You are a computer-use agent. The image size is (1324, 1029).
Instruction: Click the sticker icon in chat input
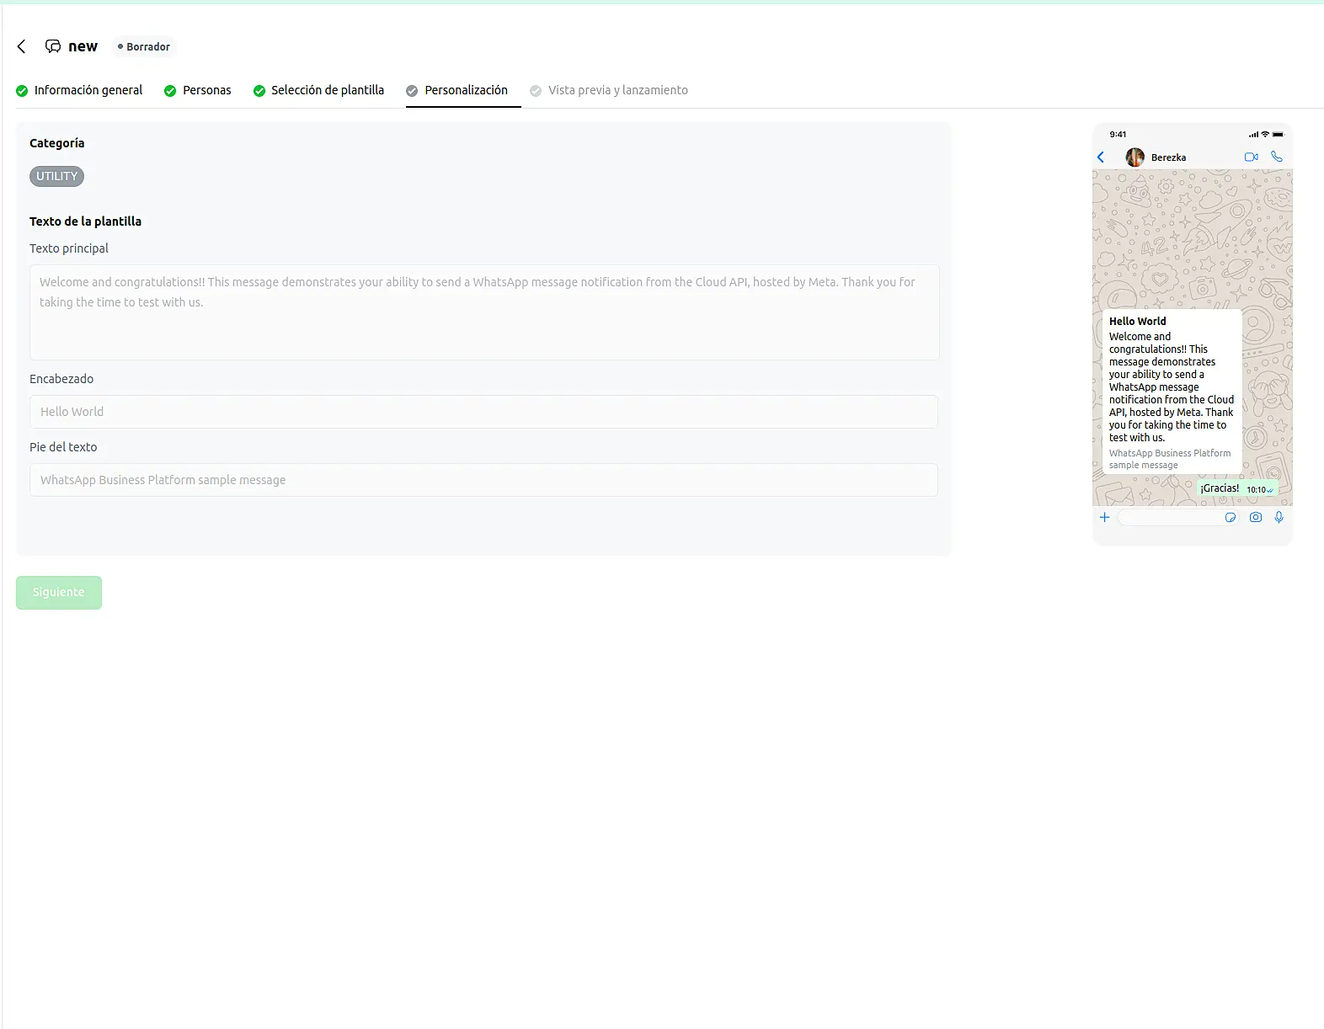click(1230, 517)
